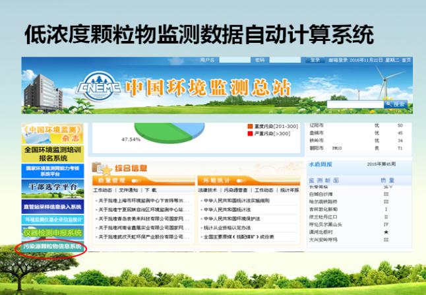Click the red 严重污染[>300] legend swatch
Viewport: 426px width, 295px height.
coord(250,133)
